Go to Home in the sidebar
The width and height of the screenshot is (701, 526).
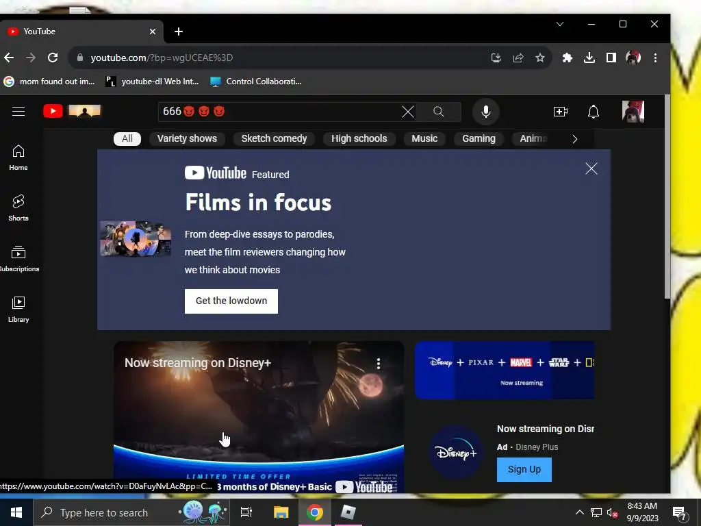pyautogui.click(x=18, y=158)
